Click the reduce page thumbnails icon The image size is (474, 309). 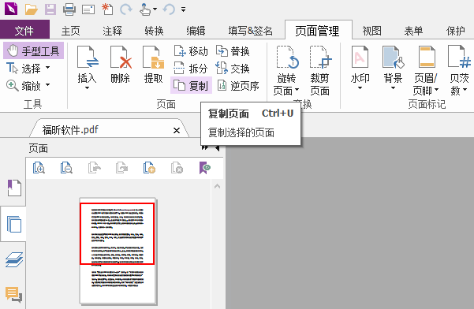click(x=66, y=168)
